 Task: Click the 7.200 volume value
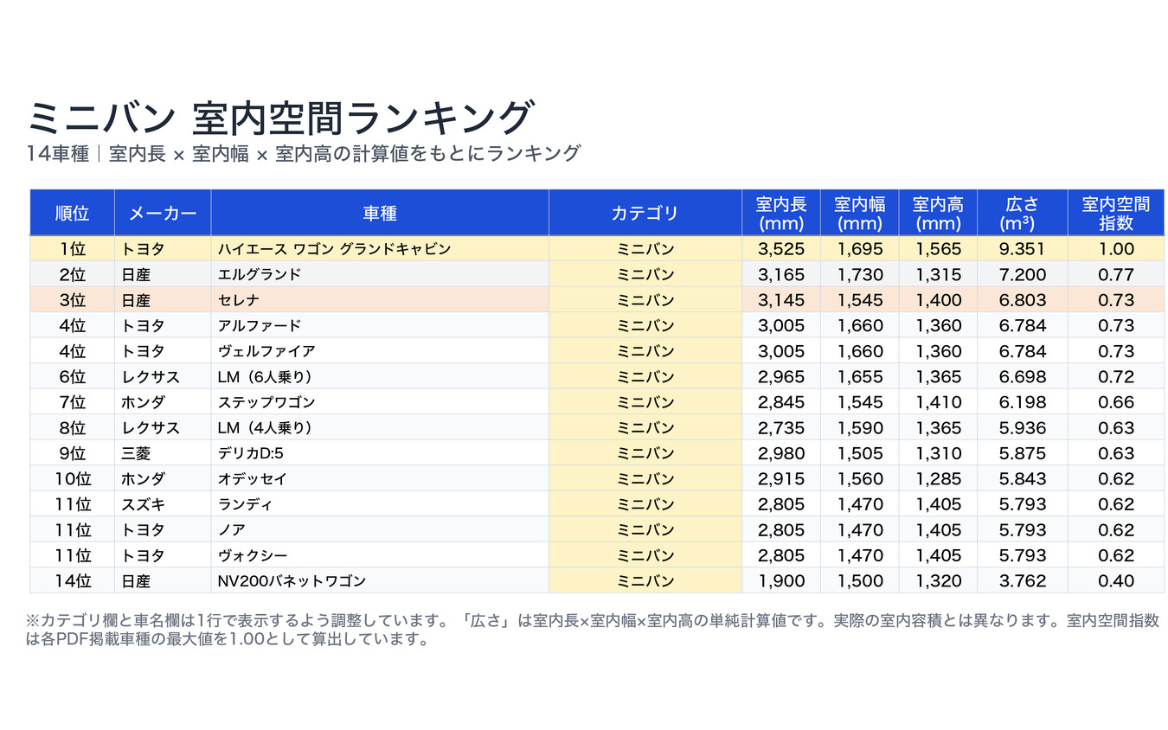coord(1023,274)
